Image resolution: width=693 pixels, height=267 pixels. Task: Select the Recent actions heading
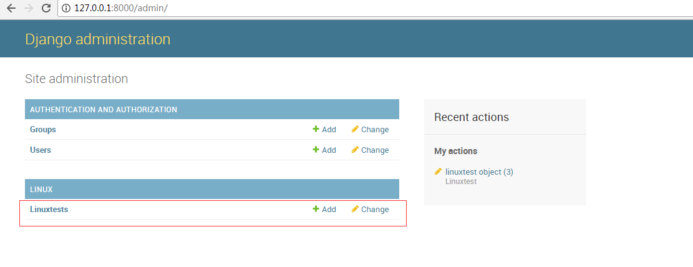point(472,117)
